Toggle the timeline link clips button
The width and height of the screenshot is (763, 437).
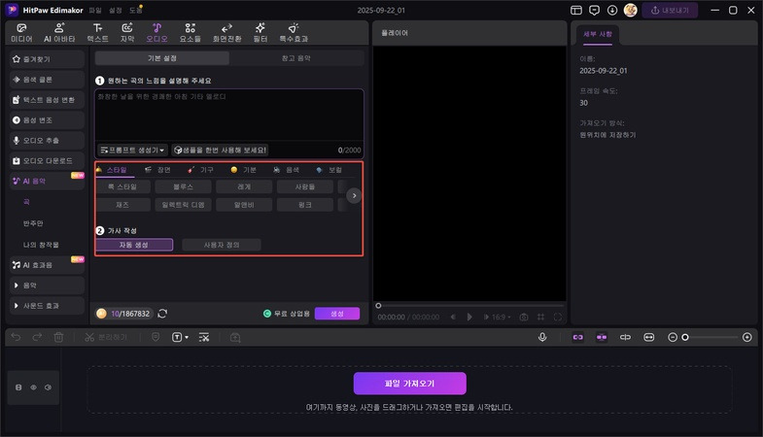pyautogui.click(x=577, y=337)
